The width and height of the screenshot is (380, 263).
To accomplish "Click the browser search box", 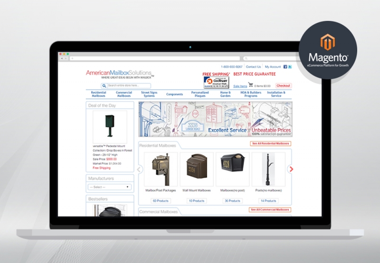I will coord(271,58).
